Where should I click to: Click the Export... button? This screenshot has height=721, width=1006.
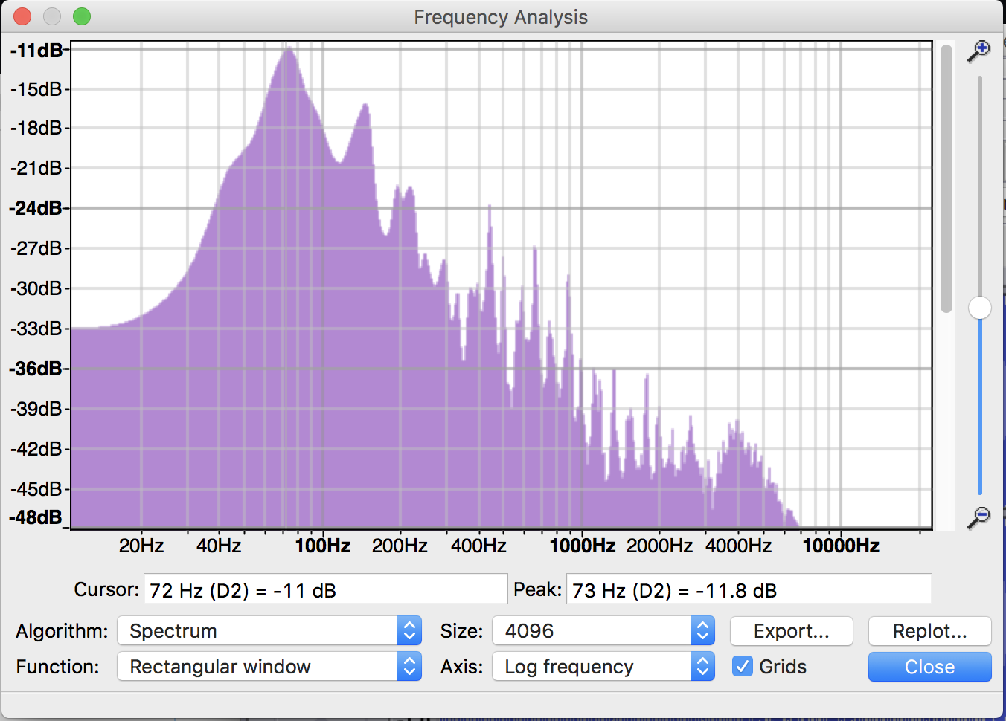tap(792, 631)
